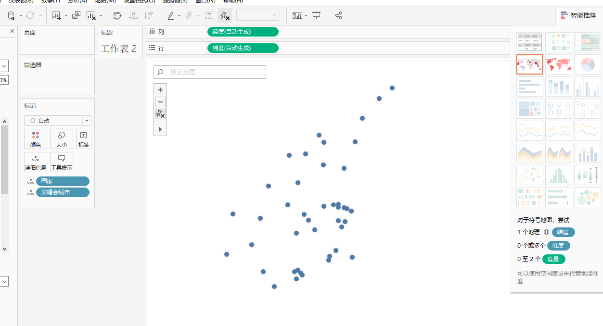The image size is (603, 326).
Task: Click the 标签 label button on Marks
Action: point(84,139)
